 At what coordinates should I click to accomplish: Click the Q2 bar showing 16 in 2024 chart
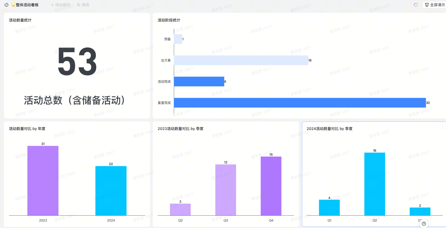click(375, 184)
